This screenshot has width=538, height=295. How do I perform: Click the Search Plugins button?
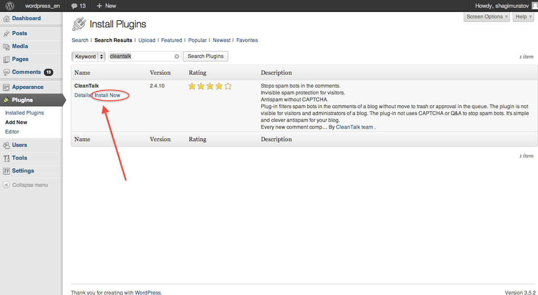[x=205, y=56]
